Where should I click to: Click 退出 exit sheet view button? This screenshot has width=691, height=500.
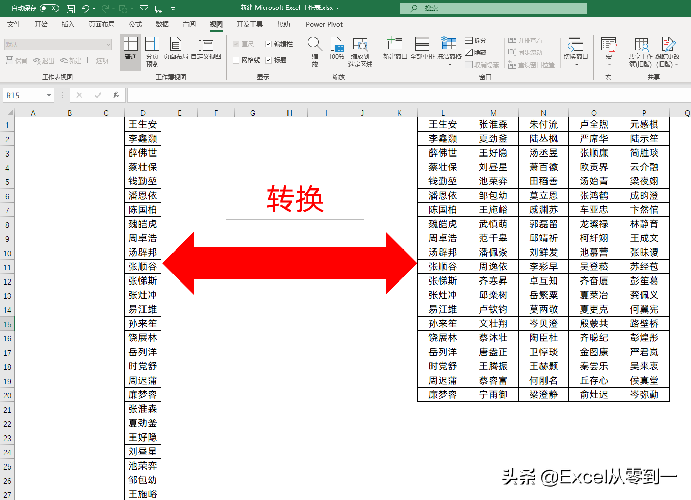click(44, 60)
